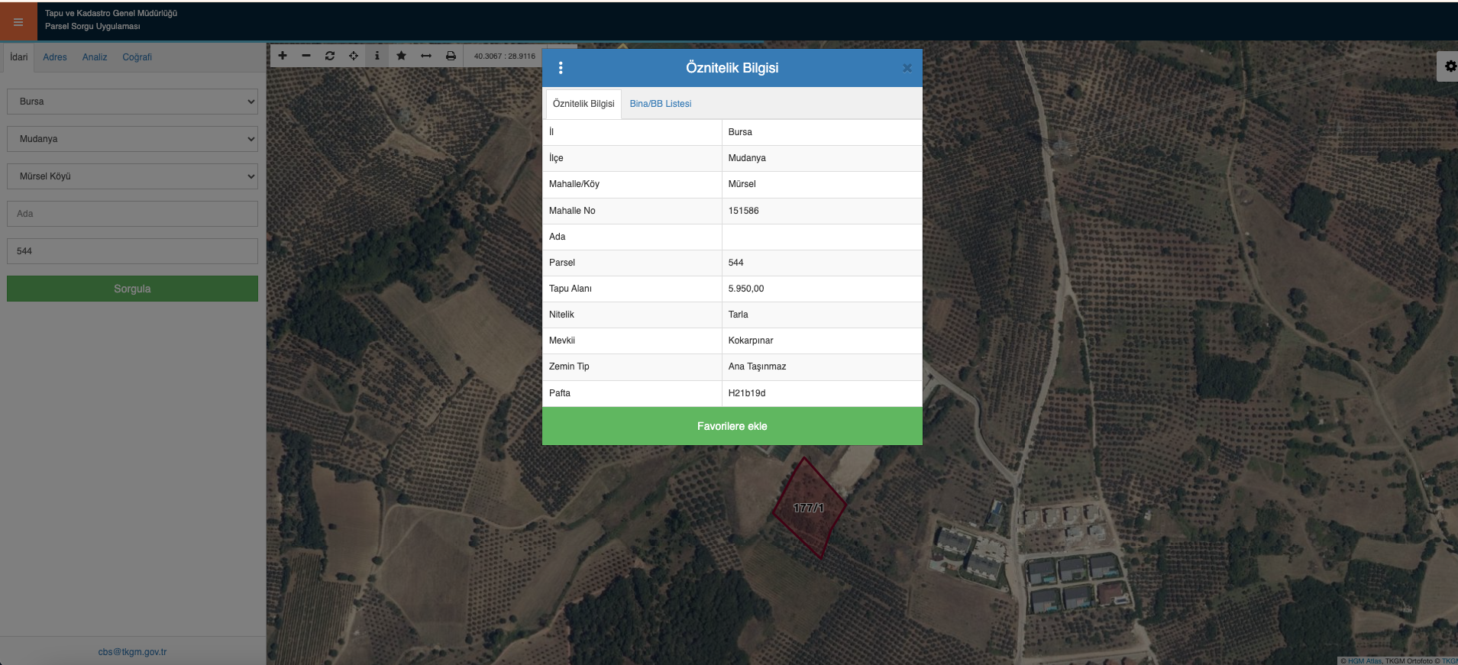Expand the Mudanya district dropdown

(132, 139)
